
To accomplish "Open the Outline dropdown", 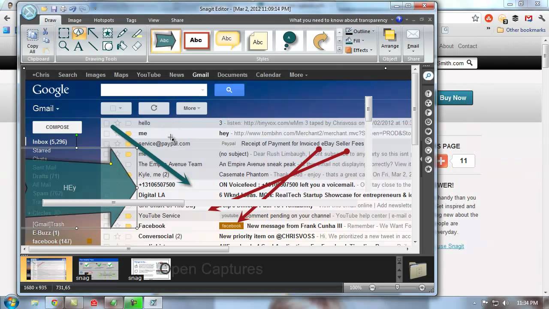I will click(x=360, y=31).
